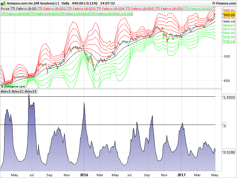The width and height of the screenshot is (237, 178).
Task: Click the 400 price axis label
Action: tap(227, 80)
